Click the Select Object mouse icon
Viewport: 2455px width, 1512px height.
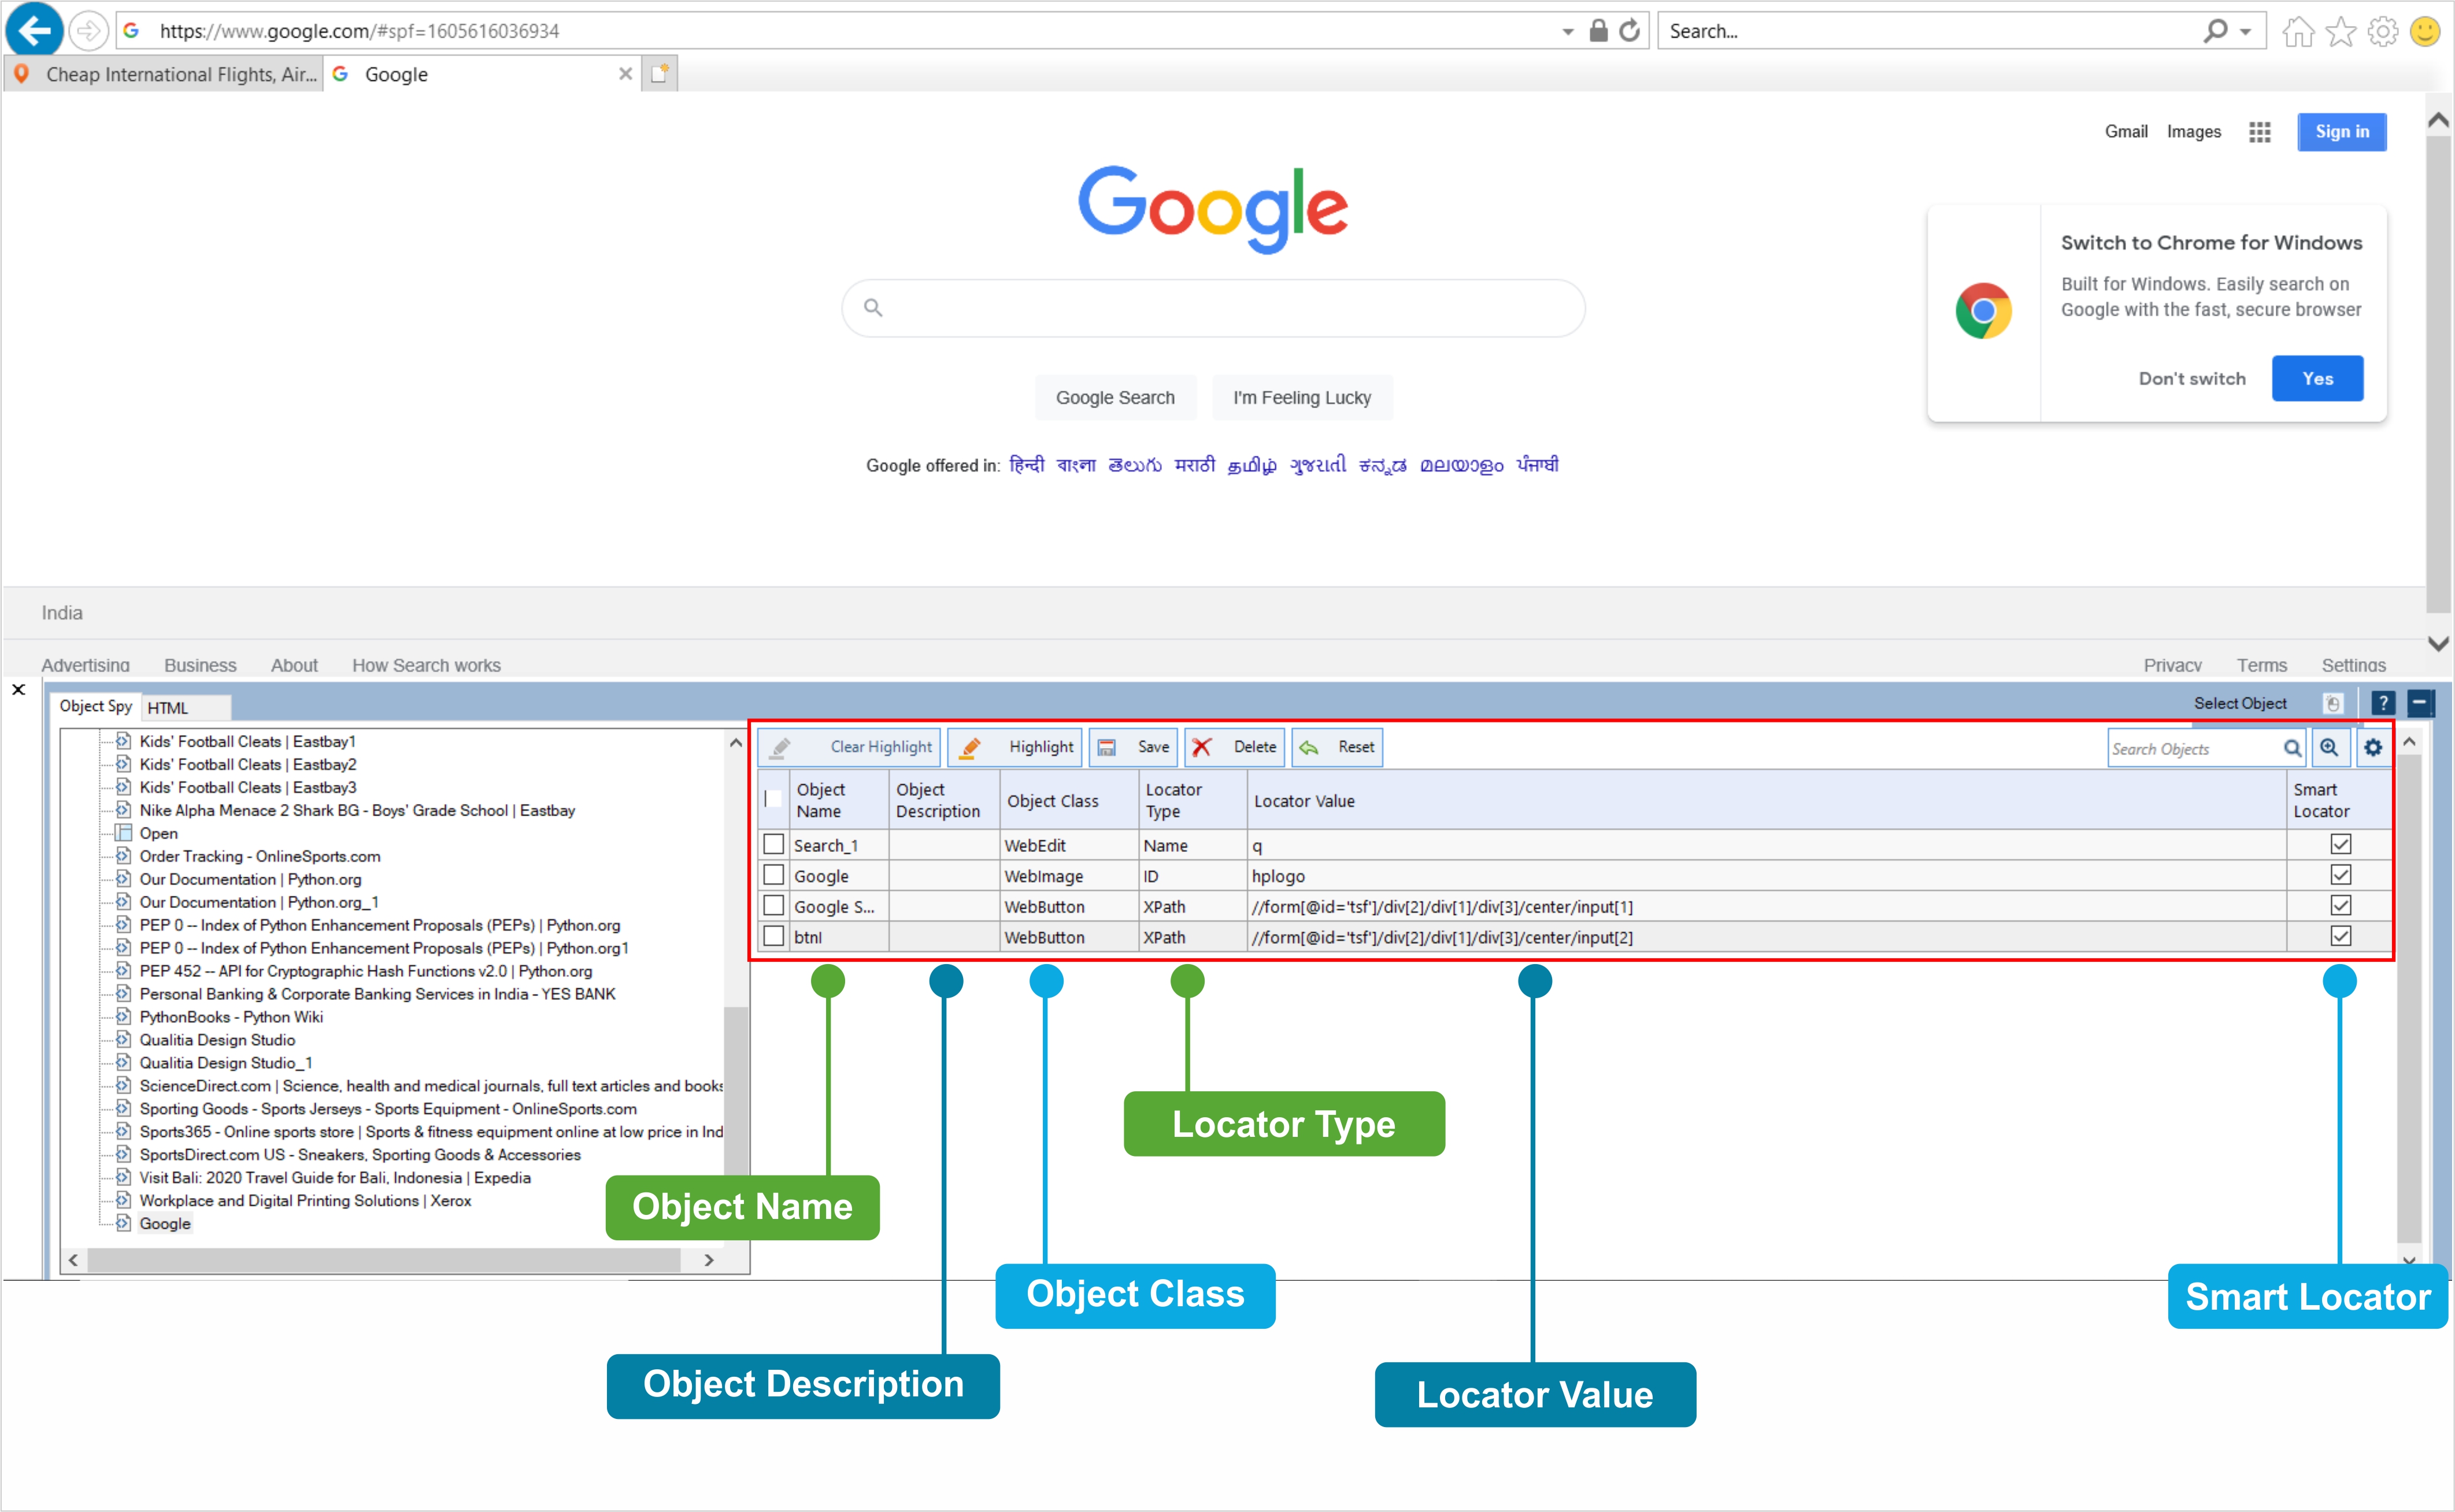pyautogui.click(x=2333, y=704)
